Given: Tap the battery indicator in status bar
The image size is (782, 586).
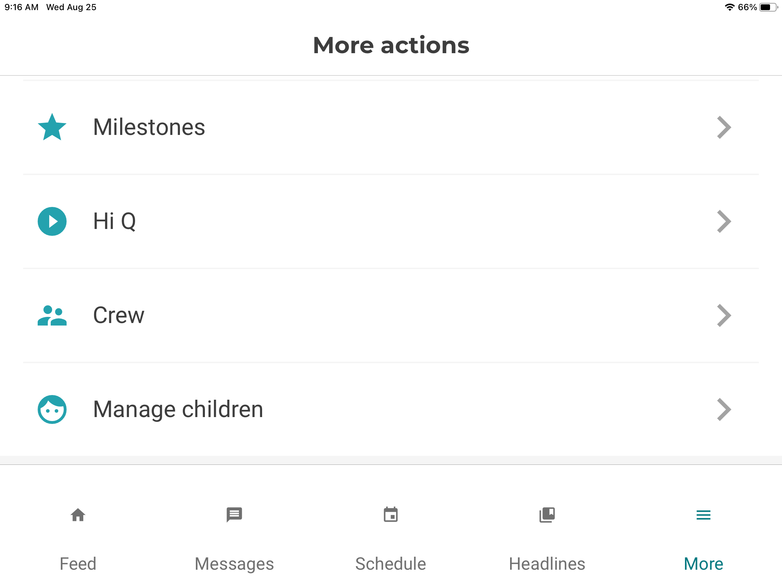Looking at the screenshot, I should coord(768,7).
